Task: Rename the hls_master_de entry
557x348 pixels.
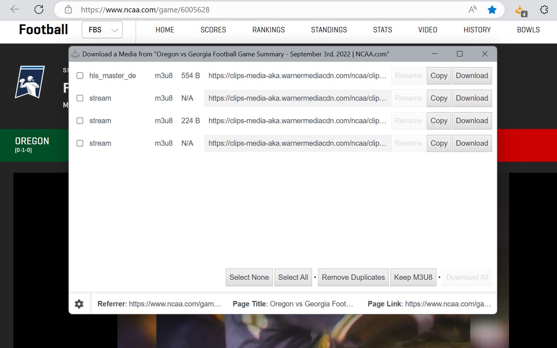Action: point(408,76)
